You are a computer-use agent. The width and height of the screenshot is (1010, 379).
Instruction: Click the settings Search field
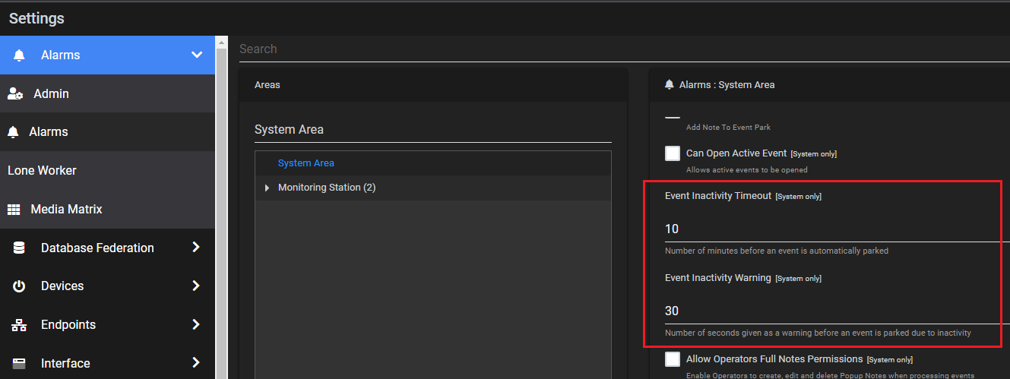pyautogui.click(x=624, y=49)
